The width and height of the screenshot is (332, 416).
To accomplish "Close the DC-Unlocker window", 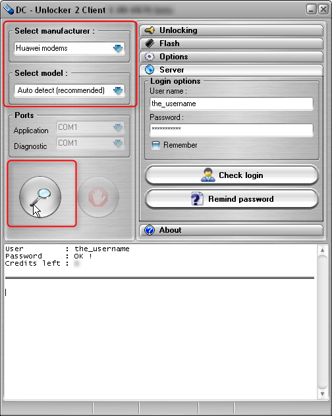I will [x=323, y=9].
